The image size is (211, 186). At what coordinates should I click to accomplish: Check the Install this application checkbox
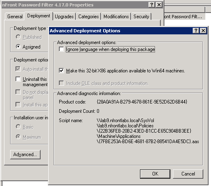18,104
